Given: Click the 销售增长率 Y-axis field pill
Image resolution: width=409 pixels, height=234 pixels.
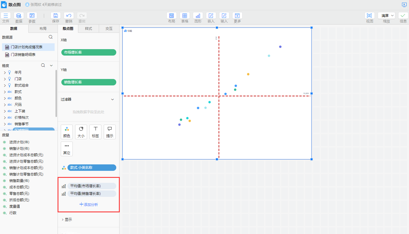Looking at the screenshot, I should click(x=89, y=82).
